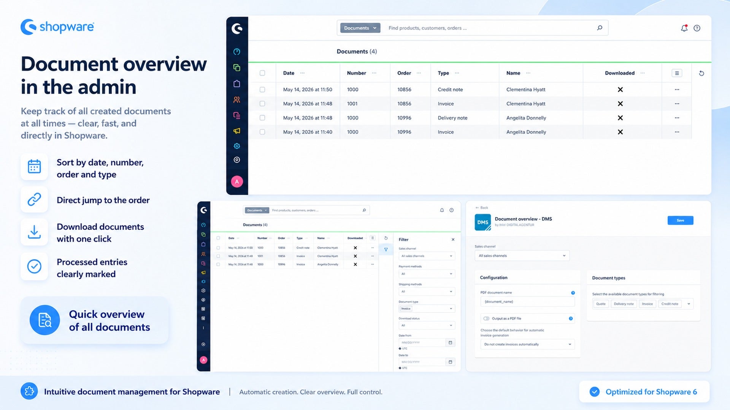Click "Clementina Hyatt" in the large table's Invoice row
Screen dimensions: 730x410
526,104
